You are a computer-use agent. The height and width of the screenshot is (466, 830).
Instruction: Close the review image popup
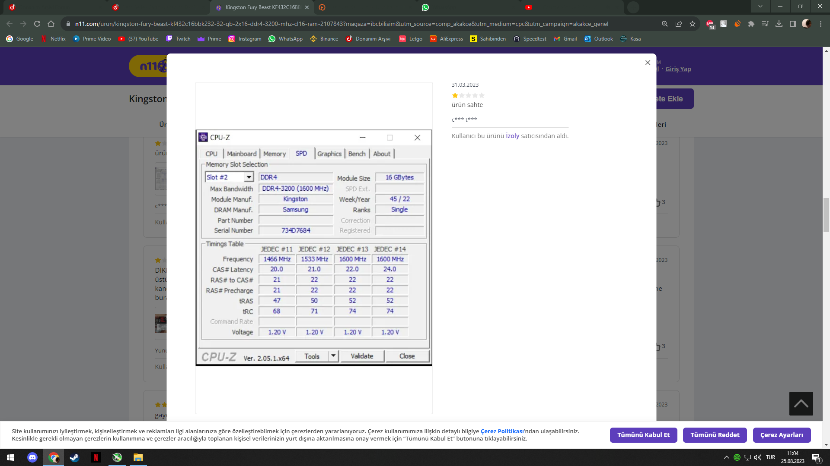point(648,63)
